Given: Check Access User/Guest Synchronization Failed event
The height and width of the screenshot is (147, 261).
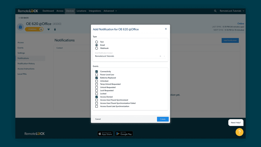Looking at the screenshot, I should pos(97,103).
